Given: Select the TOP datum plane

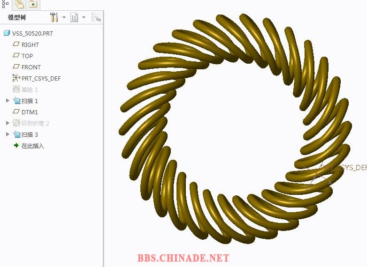Looking at the screenshot, I should click(x=27, y=56).
